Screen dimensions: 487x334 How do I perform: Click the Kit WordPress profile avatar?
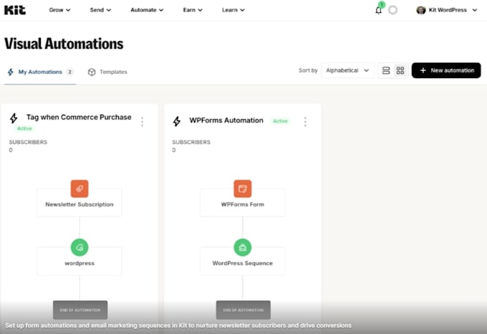421,10
